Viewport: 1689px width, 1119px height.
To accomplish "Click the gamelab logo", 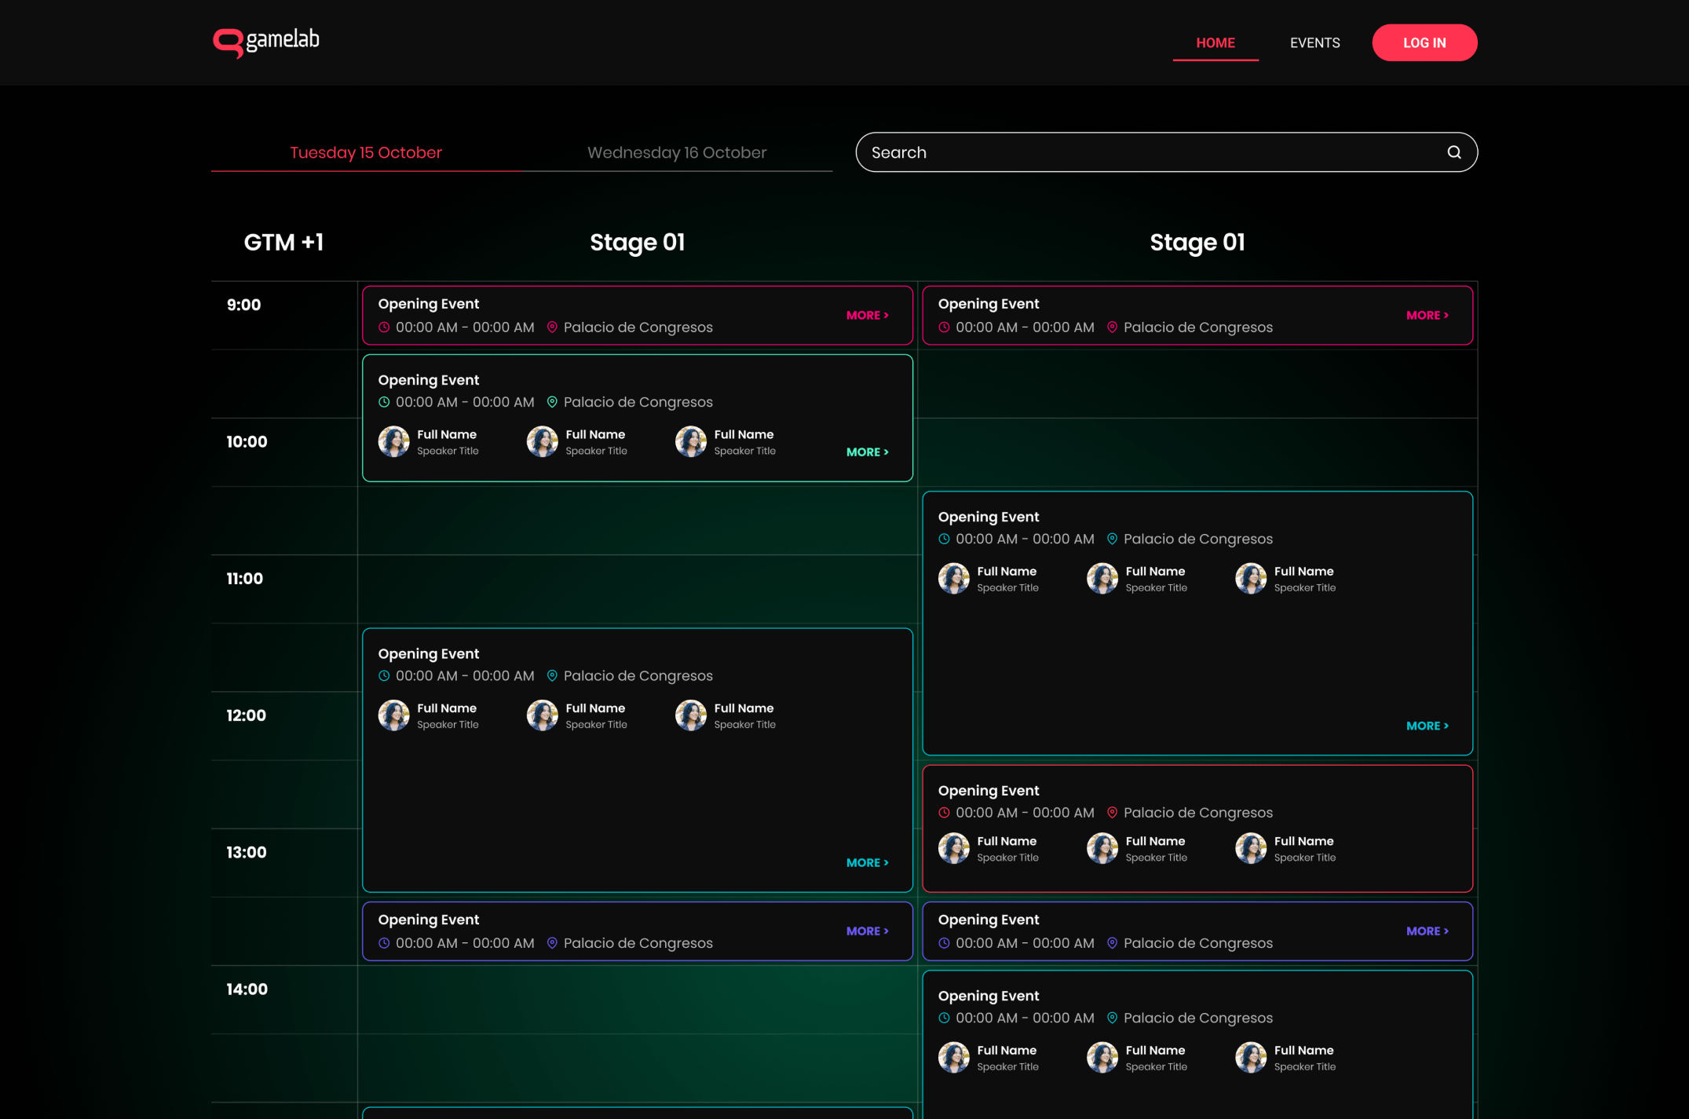I will [x=266, y=42].
